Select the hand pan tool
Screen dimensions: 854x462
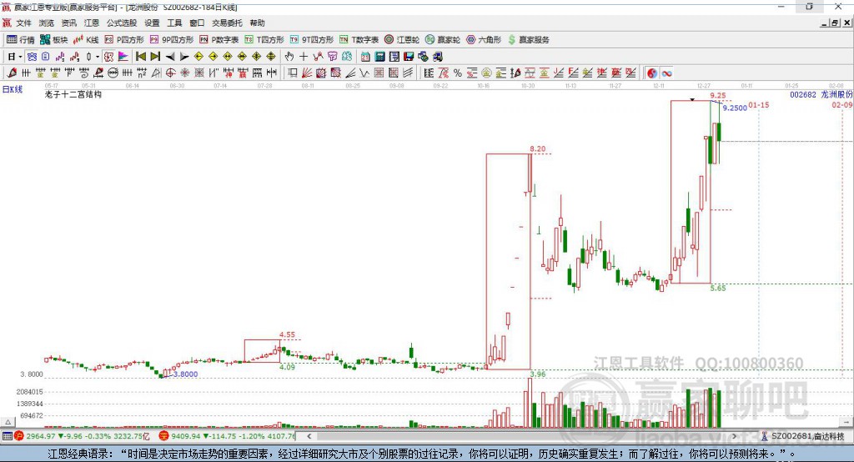pyautogui.click(x=289, y=57)
